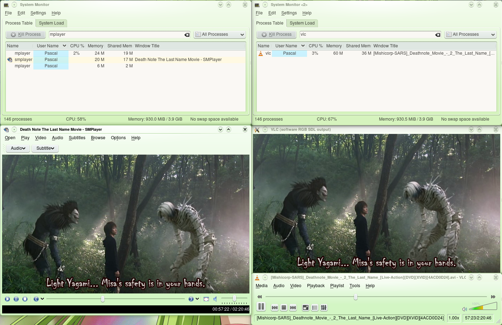Mute SMPlayer with the speaker icon

click(x=215, y=299)
